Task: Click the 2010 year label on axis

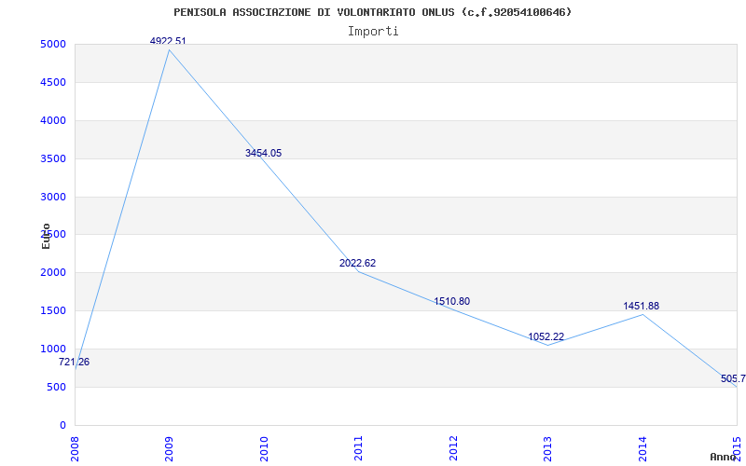Action: [x=264, y=448]
